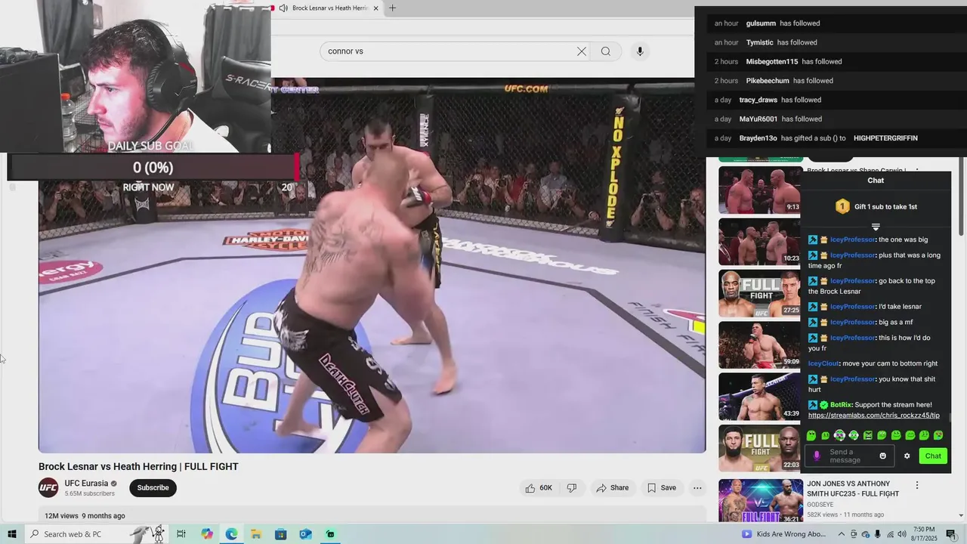Screen dimensions: 967x544
Task: Open Windows Start menu
Action: point(12,534)
